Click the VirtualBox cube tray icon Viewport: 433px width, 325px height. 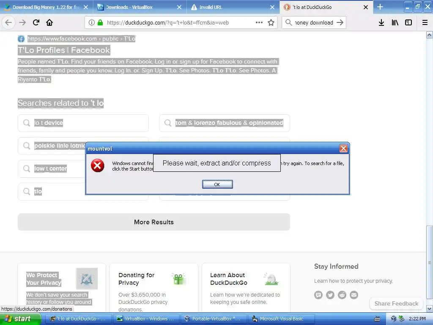pyautogui.click(x=394, y=319)
